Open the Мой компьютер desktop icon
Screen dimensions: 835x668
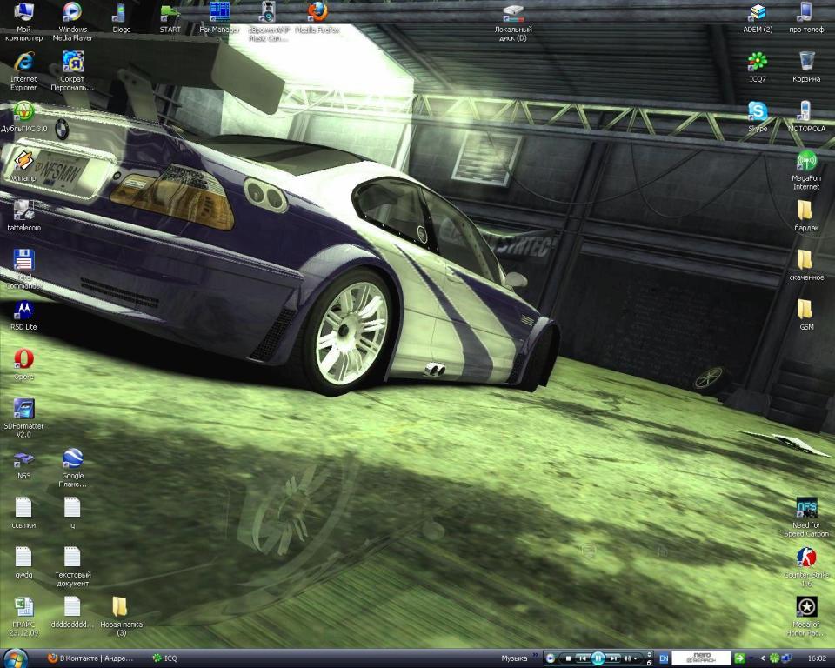coord(23,21)
